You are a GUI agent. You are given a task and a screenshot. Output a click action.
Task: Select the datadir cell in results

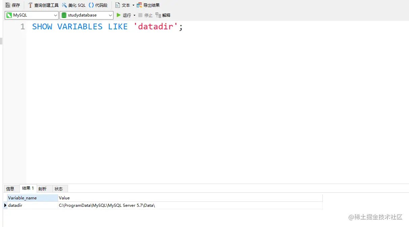pyautogui.click(x=32, y=205)
